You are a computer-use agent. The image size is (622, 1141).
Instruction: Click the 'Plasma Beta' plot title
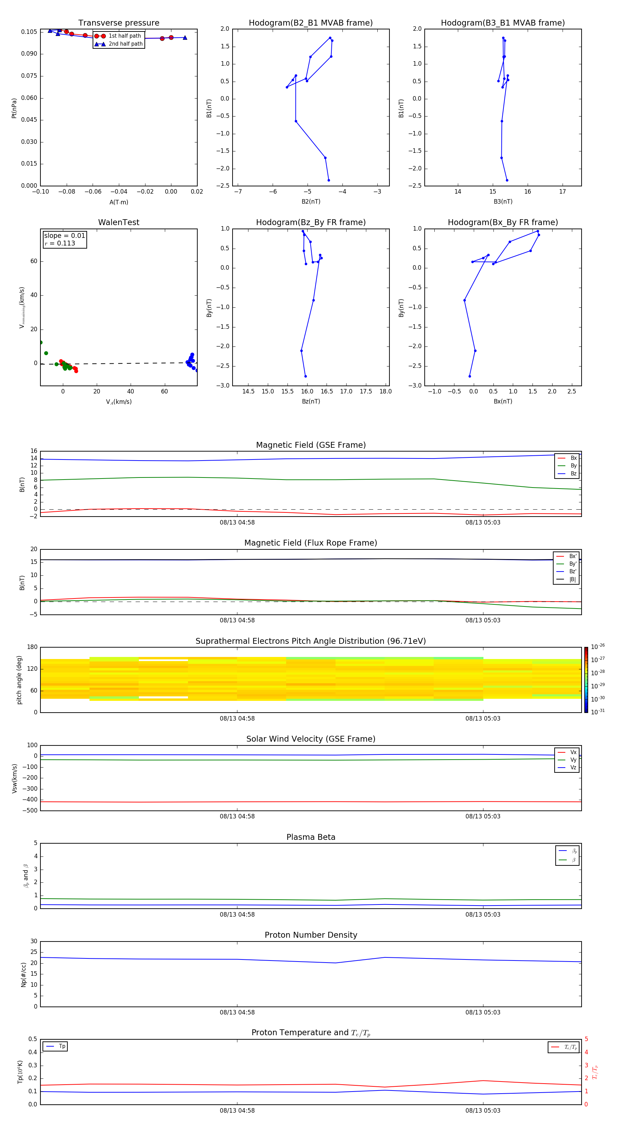[x=311, y=837]
